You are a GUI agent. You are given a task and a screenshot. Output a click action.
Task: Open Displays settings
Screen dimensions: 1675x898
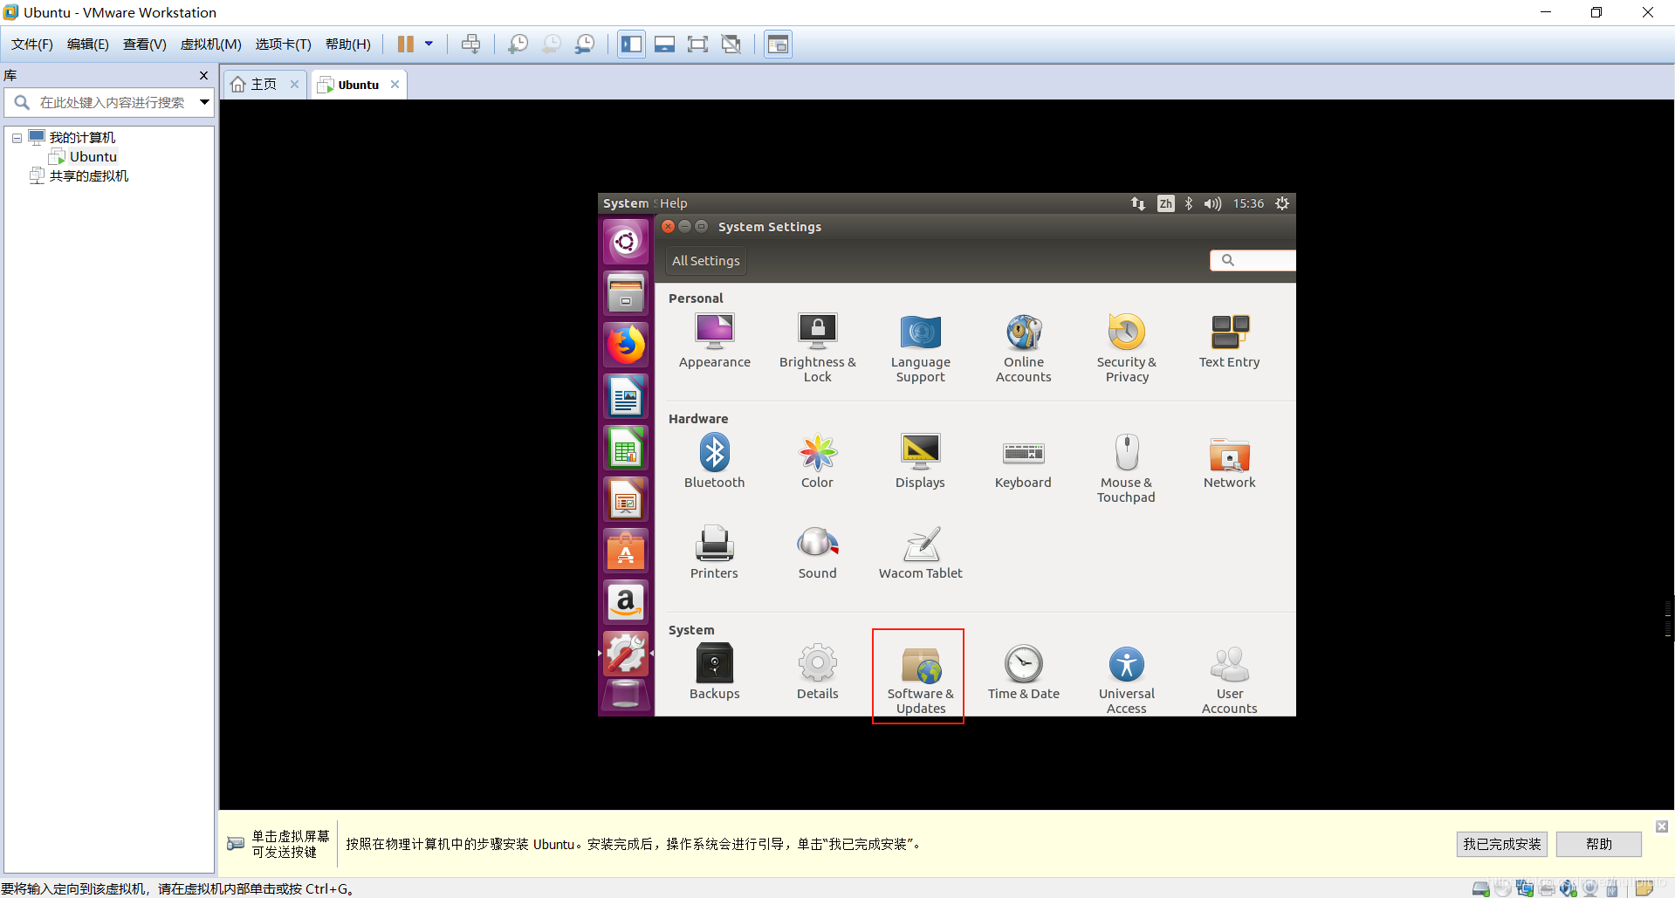click(x=920, y=462)
